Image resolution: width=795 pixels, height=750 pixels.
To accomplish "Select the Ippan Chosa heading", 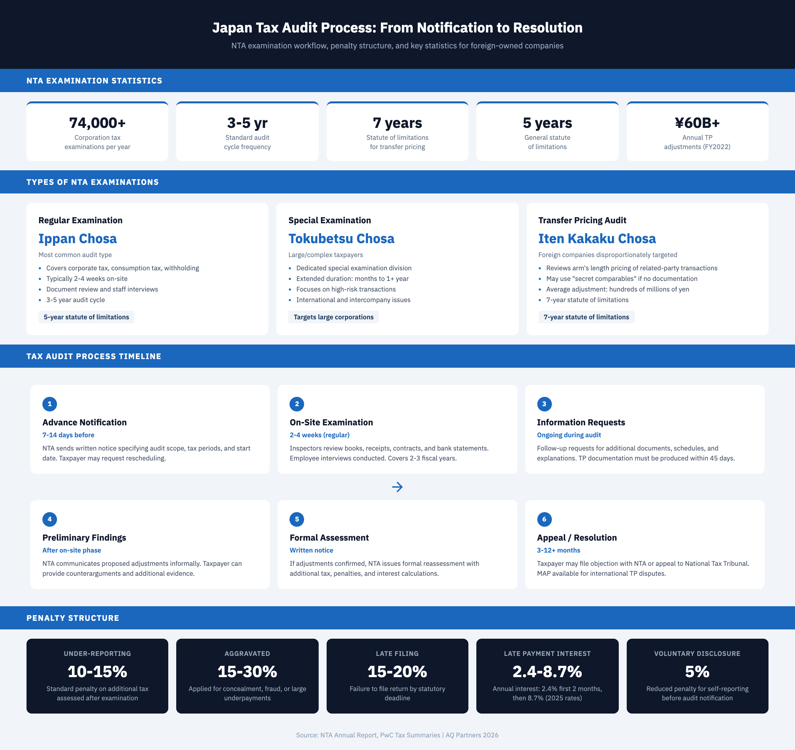I will [x=78, y=239].
